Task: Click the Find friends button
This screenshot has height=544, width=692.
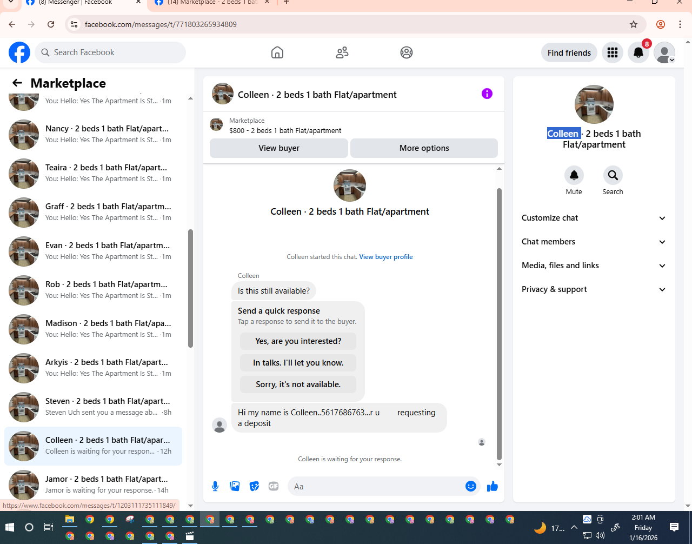Action: 569,52
